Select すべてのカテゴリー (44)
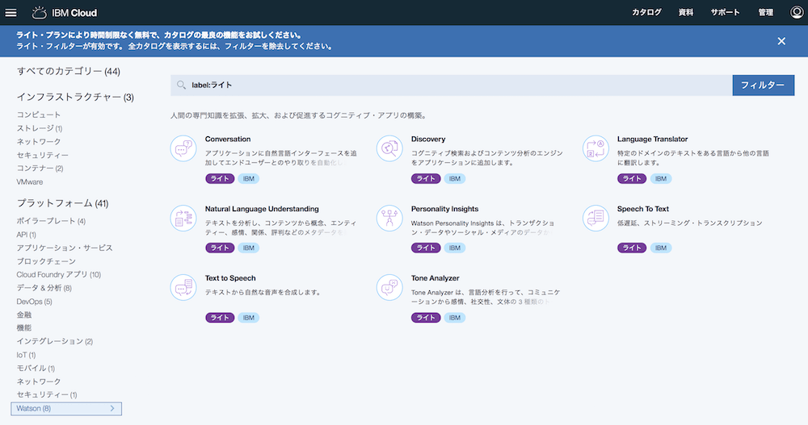Viewport: 808px width, 425px height. [x=69, y=72]
